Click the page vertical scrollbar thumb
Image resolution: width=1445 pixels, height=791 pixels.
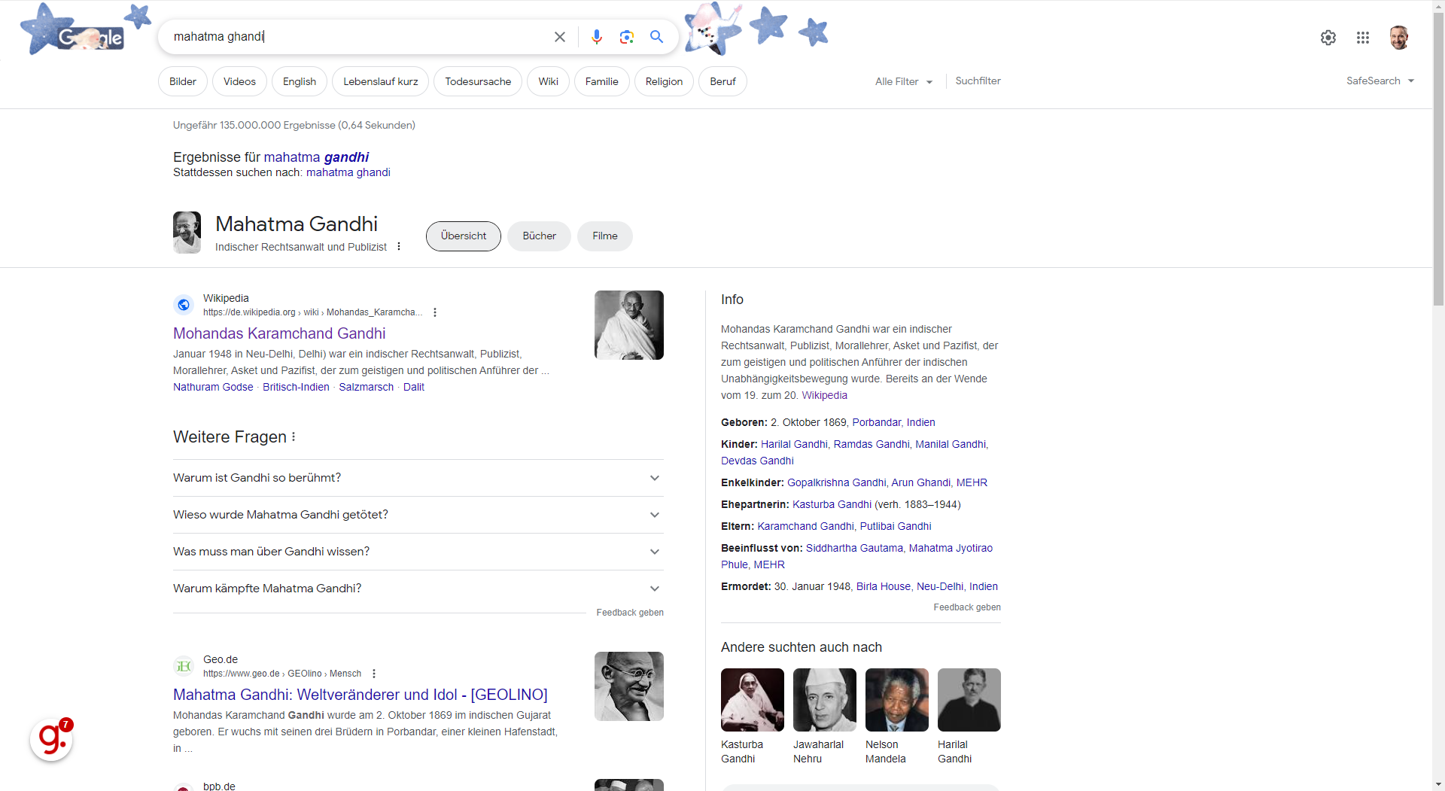[1438, 158]
